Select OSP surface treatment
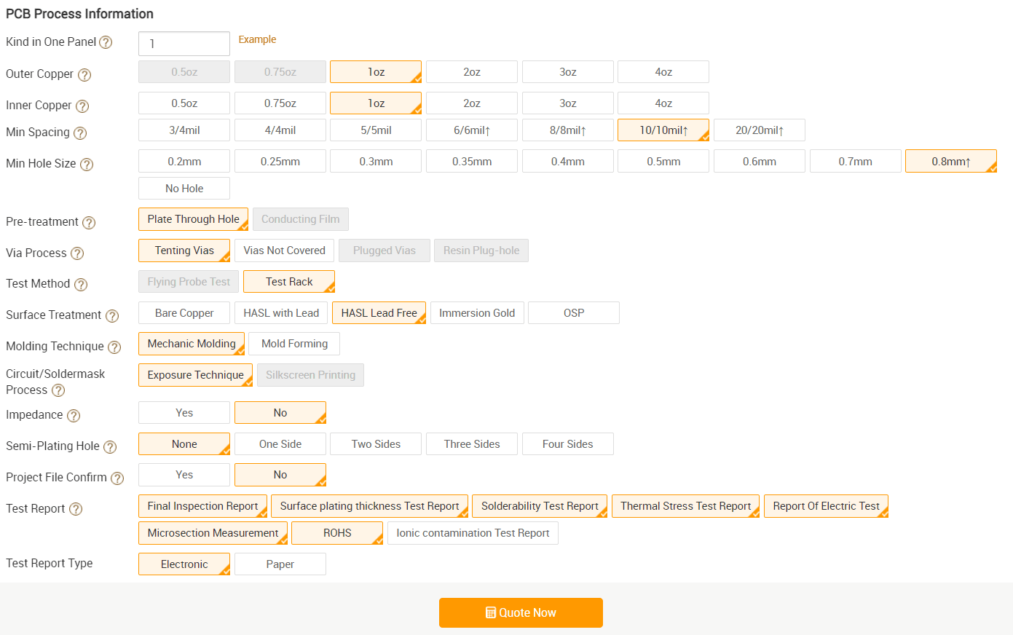 [x=574, y=313]
